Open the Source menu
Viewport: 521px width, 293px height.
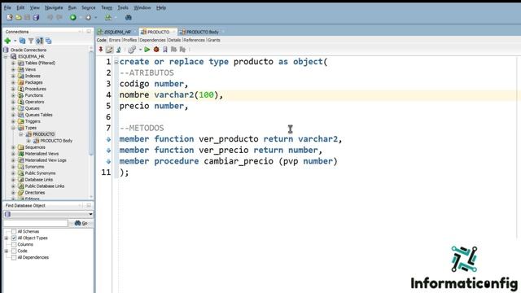(89, 7)
